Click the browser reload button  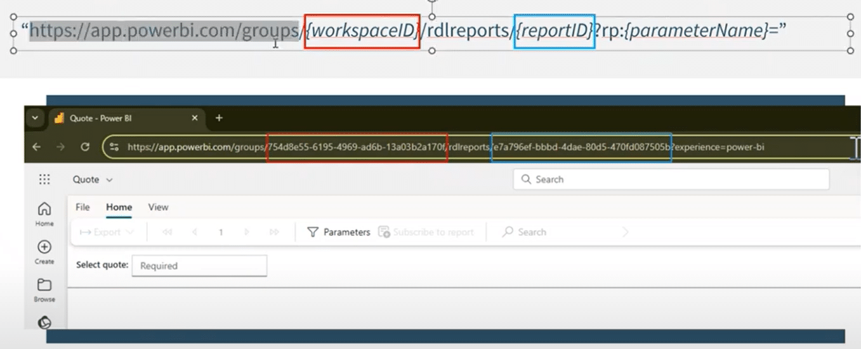pos(85,146)
